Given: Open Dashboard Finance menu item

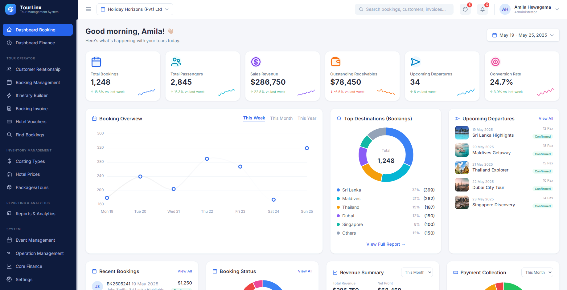Looking at the screenshot, I should coord(38,43).
